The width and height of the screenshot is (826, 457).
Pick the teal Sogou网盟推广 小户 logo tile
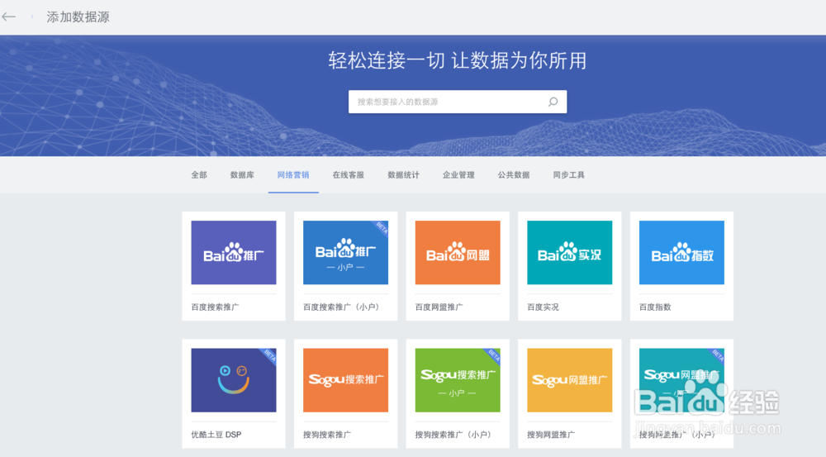(681, 380)
